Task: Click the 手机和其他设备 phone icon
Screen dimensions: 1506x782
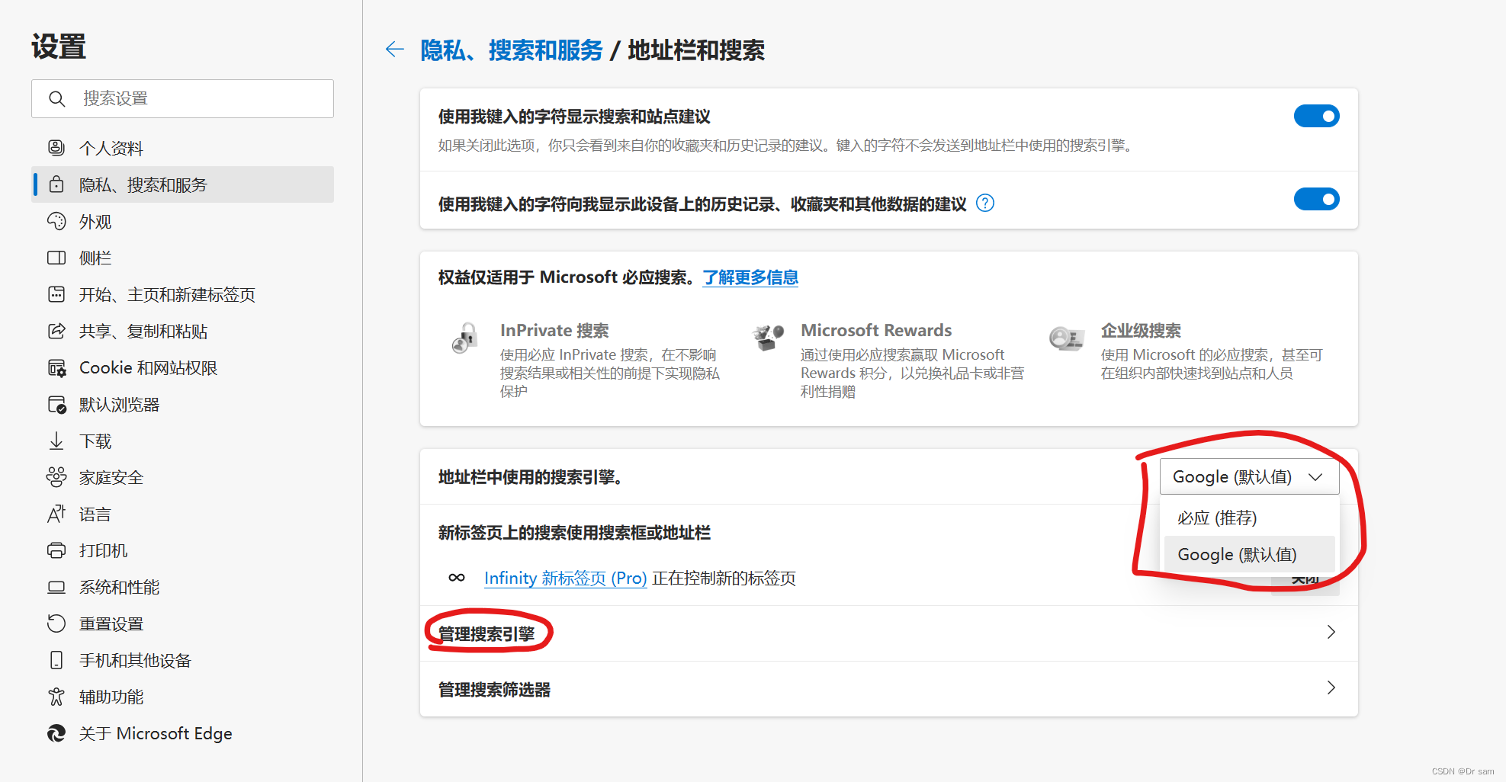Action: [56, 660]
